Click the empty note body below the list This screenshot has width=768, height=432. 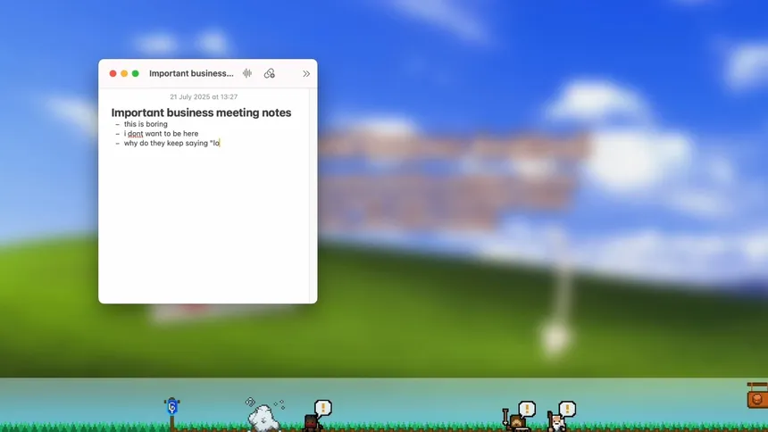pyautogui.click(x=204, y=225)
